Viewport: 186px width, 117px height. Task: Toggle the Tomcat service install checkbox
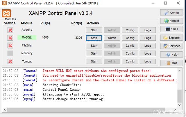point(10,61)
